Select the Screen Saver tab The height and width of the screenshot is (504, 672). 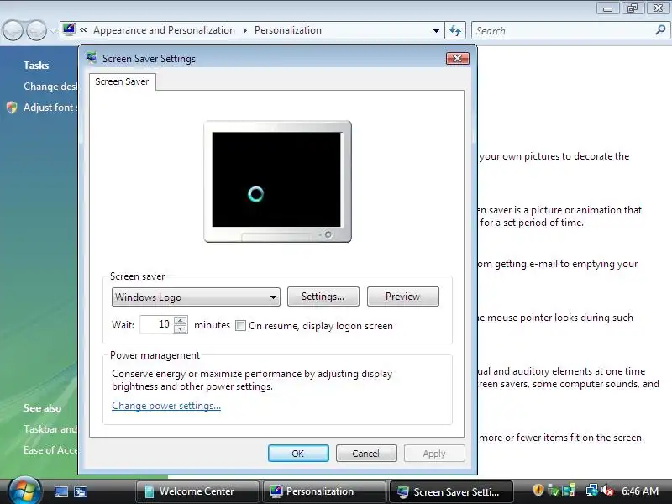pyautogui.click(x=122, y=81)
